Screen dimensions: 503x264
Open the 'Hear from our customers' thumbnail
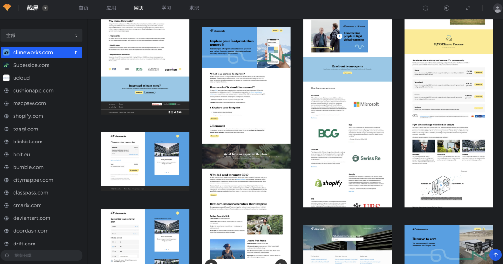coord(347,113)
